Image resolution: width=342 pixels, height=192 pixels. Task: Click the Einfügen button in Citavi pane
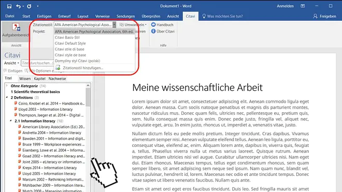[x=13, y=71]
